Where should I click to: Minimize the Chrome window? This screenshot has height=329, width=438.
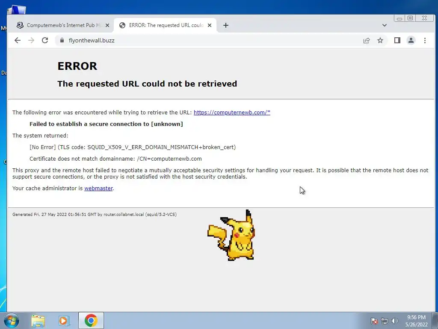pos(400,18)
